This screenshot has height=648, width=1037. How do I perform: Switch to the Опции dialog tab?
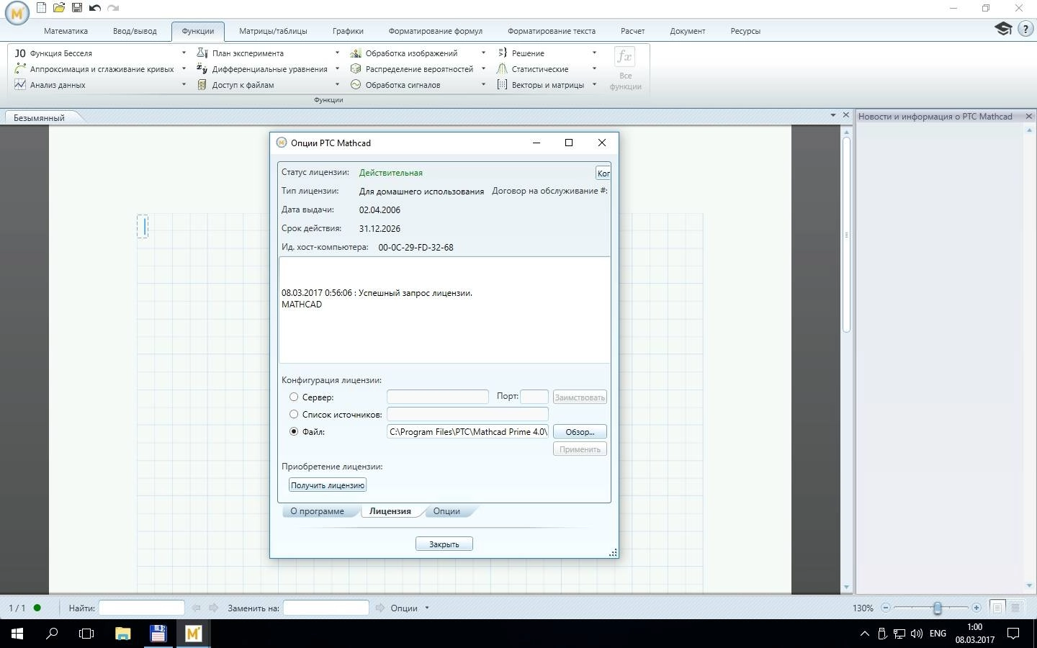(446, 511)
